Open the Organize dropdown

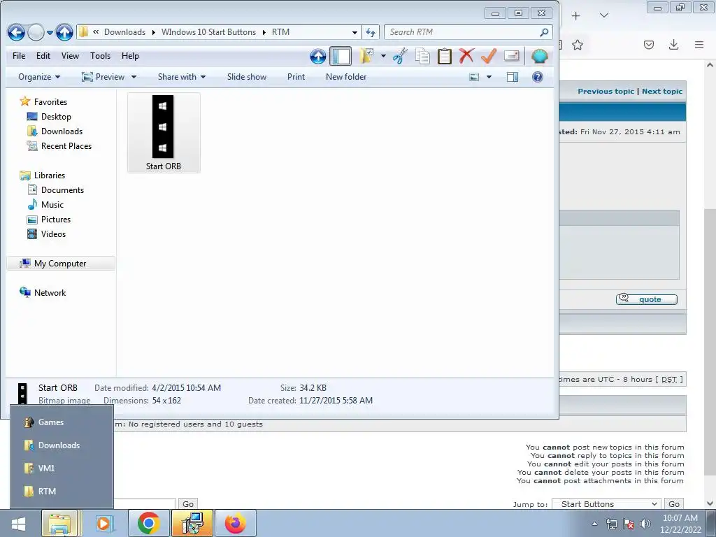click(x=39, y=77)
